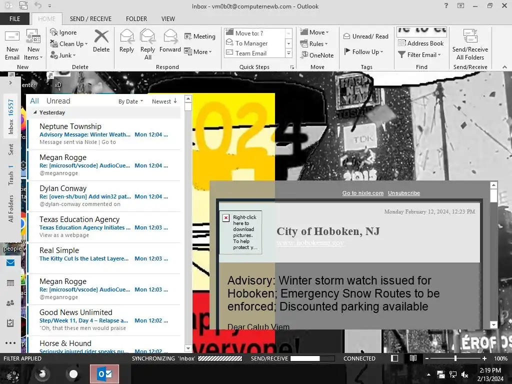Open Ribbon Display Options
The height and width of the screenshot is (384, 512).
460,5
